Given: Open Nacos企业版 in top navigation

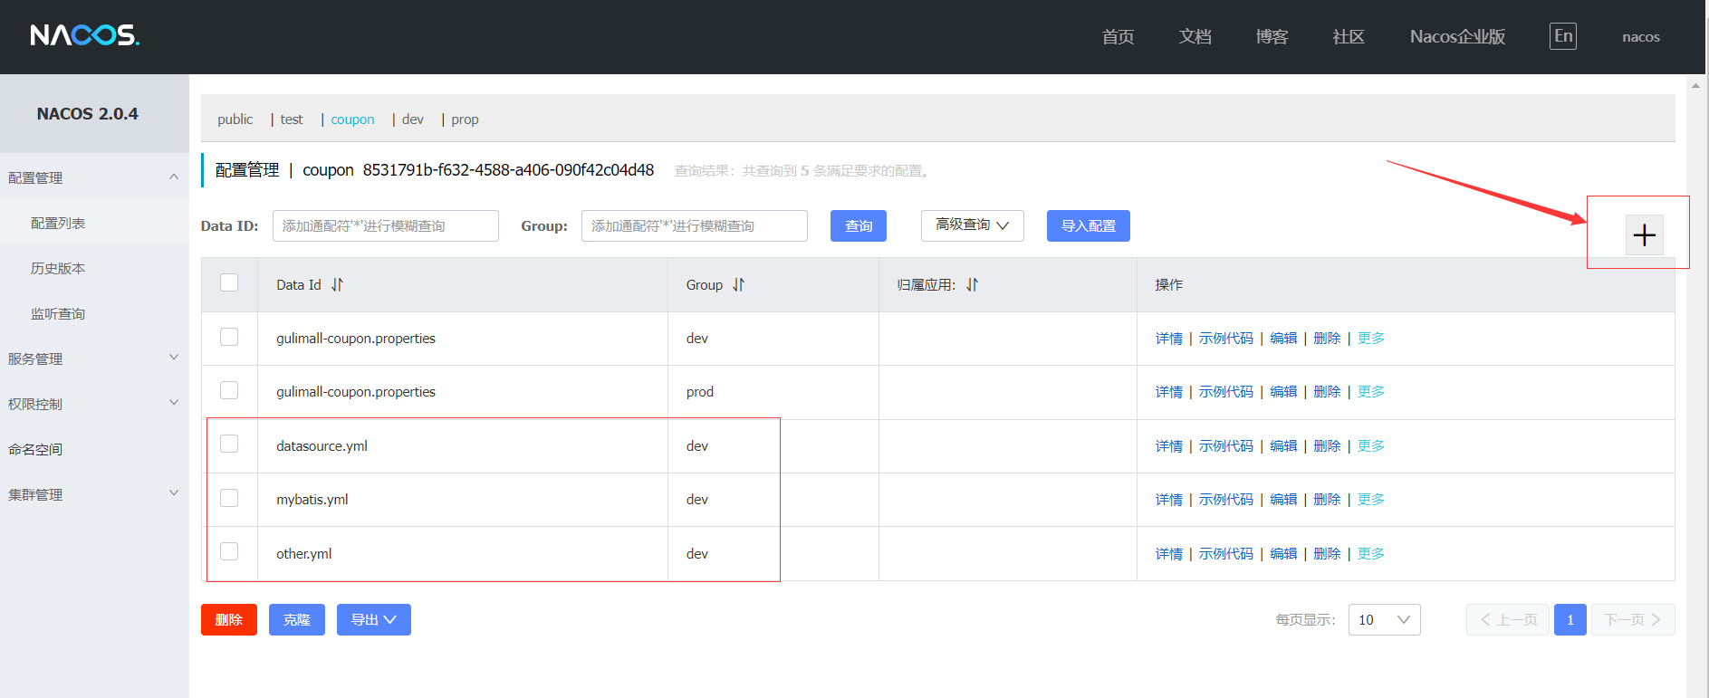Looking at the screenshot, I should coord(1457,36).
